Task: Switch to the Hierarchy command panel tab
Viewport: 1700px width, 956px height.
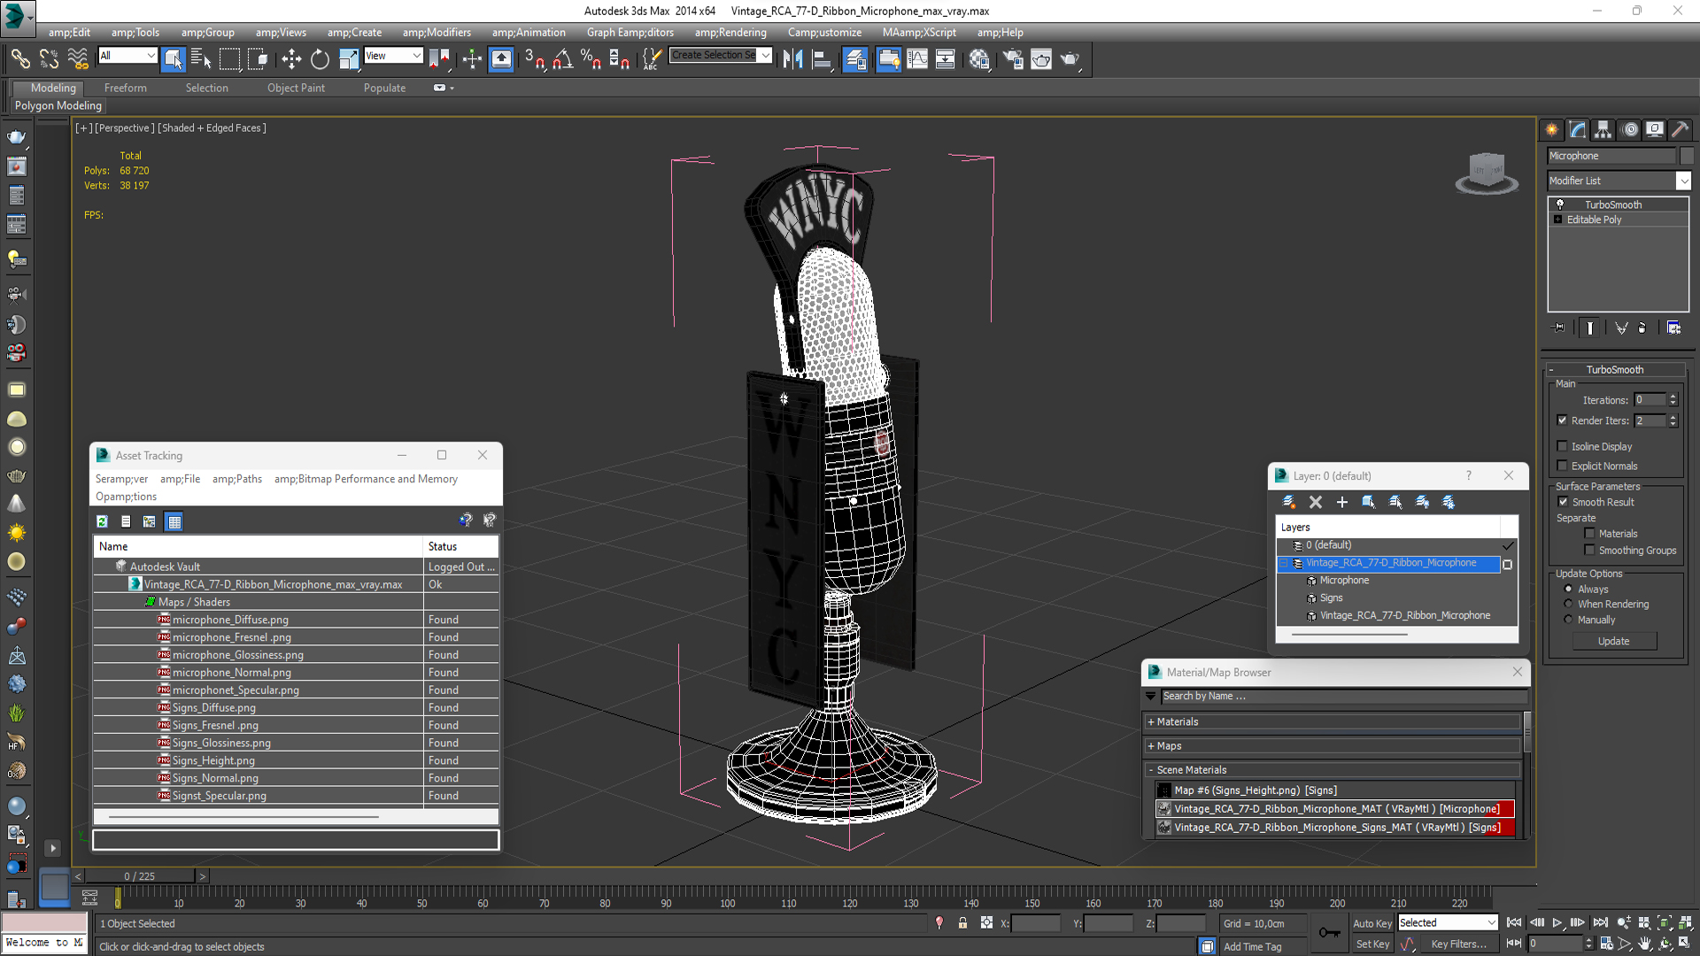Action: point(1603,129)
